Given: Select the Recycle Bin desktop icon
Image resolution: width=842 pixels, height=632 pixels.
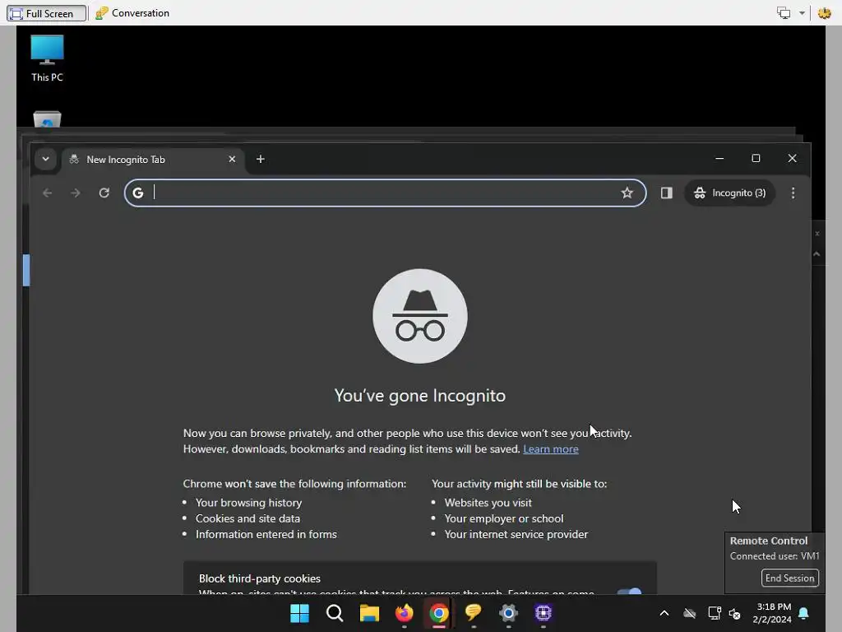Looking at the screenshot, I should pyautogui.click(x=47, y=119).
